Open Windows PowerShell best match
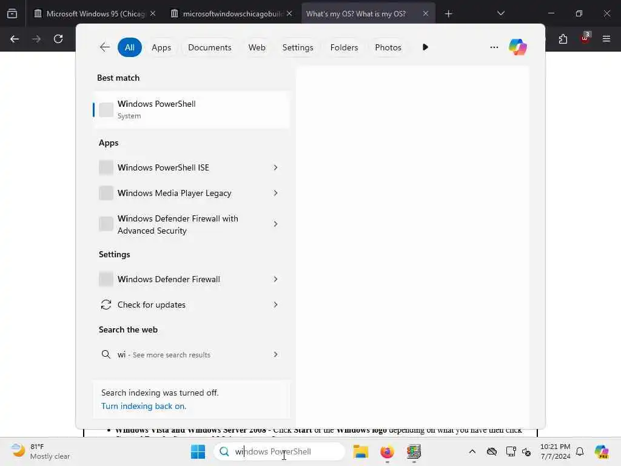Viewport: 621px width, 466px height. coord(191,110)
